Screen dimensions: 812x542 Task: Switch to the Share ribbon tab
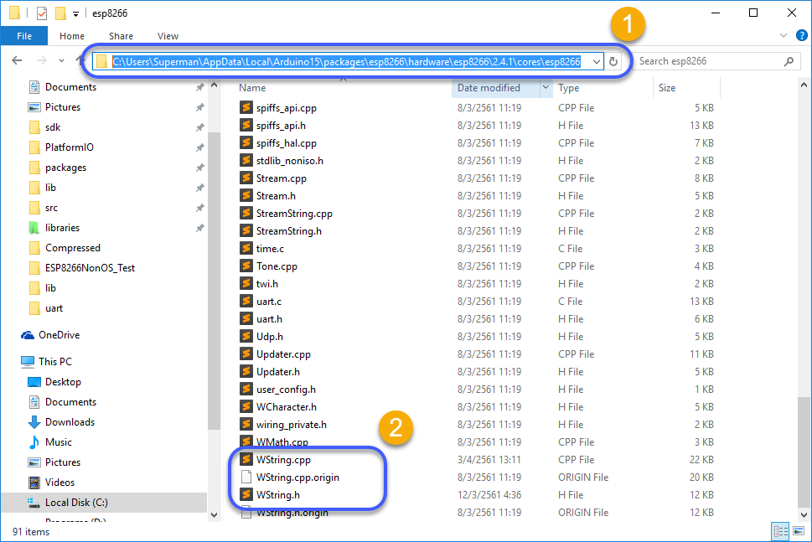pyautogui.click(x=121, y=36)
